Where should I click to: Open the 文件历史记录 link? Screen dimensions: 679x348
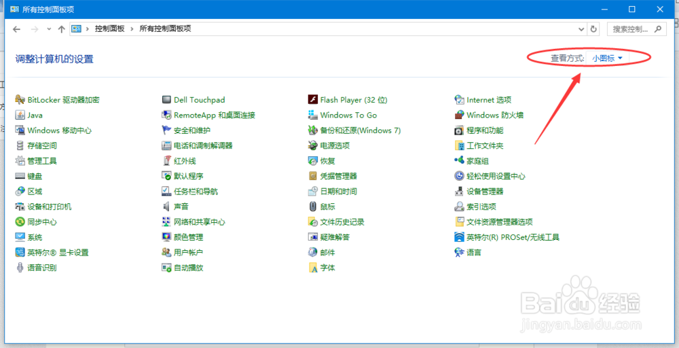(342, 222)
